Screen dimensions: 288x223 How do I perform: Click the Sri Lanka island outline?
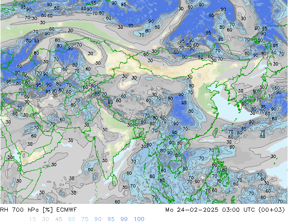tap(115, 180)
